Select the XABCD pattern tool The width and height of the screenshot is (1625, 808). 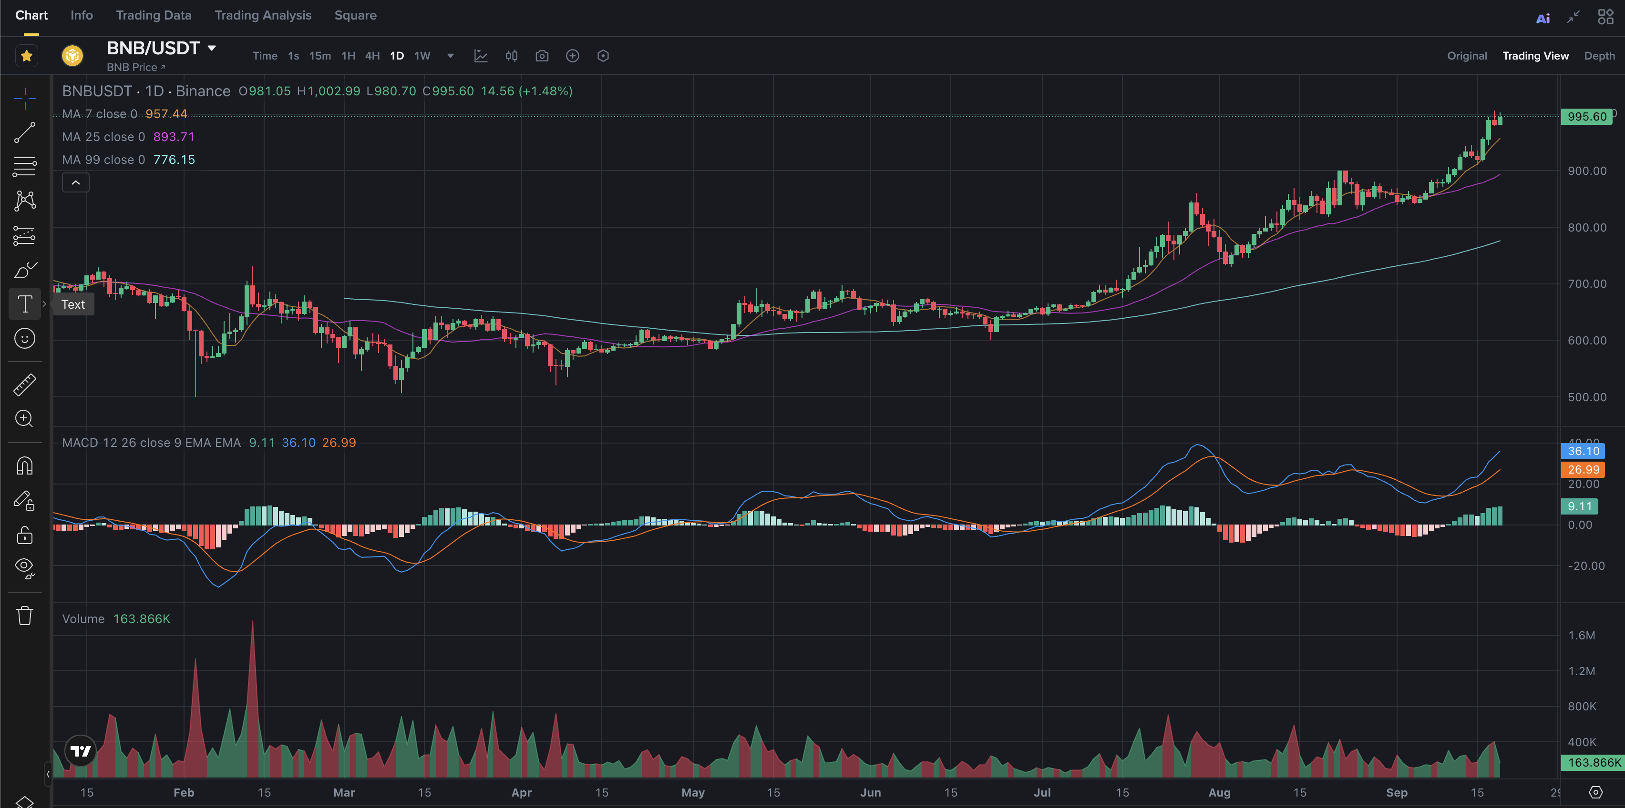tap(25, 201)
